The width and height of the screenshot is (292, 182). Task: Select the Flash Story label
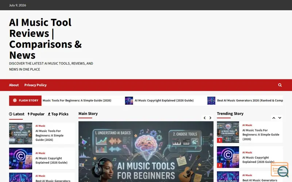(x=25, y=100)
